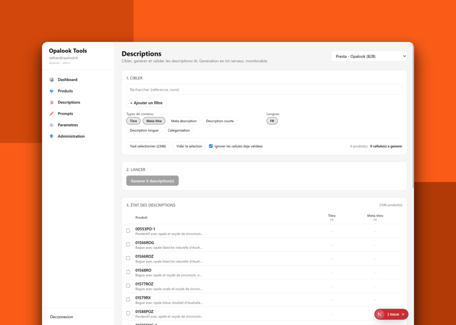Open Dashboard in the sidebar

(x=68, y=80)
